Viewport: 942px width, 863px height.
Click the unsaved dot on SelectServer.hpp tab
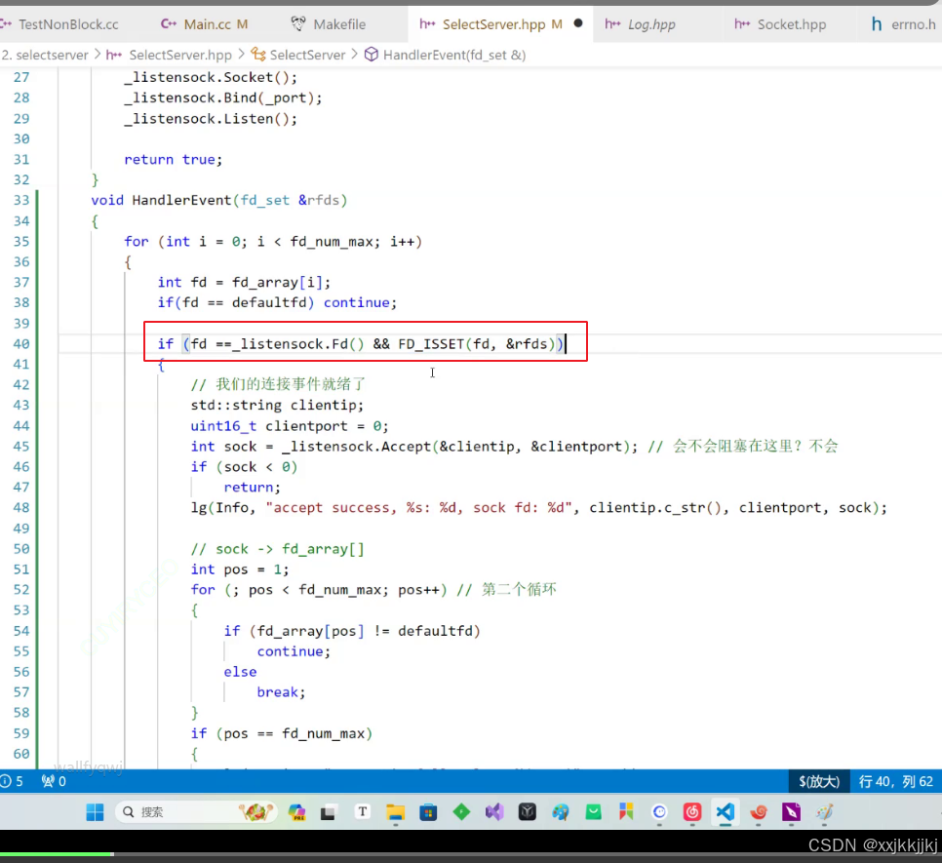(578, 23)
